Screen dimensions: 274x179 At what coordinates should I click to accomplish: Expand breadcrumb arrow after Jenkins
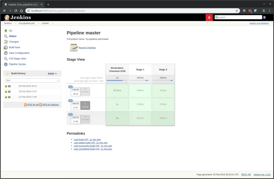tap(16, 23)
